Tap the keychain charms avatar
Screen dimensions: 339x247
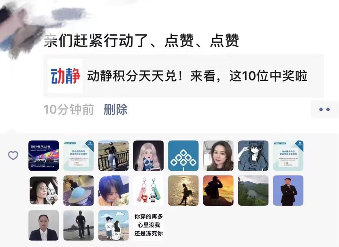point(148,190)
